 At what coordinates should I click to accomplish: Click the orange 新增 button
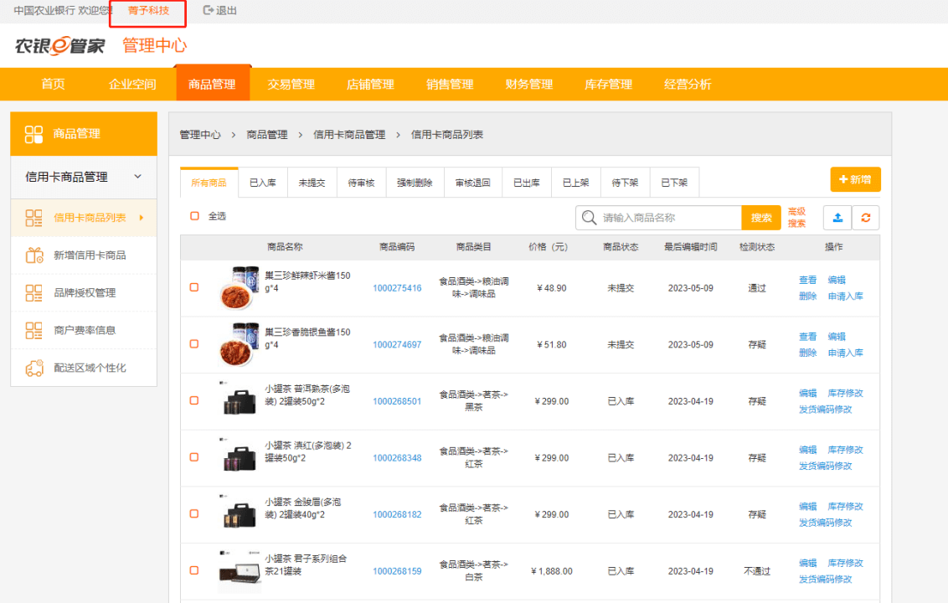856,179
